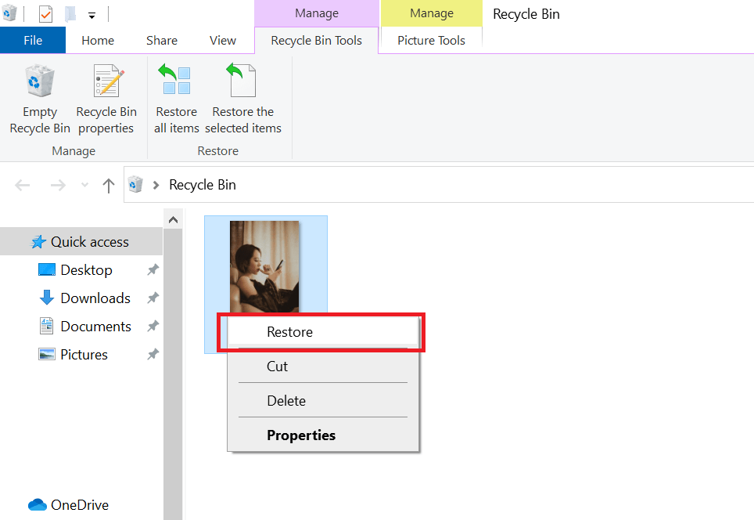Expand the breadcrumb chevron after Recycle Bin icon
The image size is (754, 520).
[x=155, y=185]
